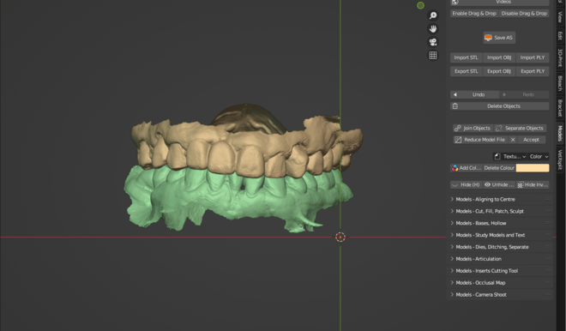Image resolution: width=566 pixels, height=331 pixels.
Task: Open the 3D-Print sidebar tab
Action: click(x=560, y=57)
